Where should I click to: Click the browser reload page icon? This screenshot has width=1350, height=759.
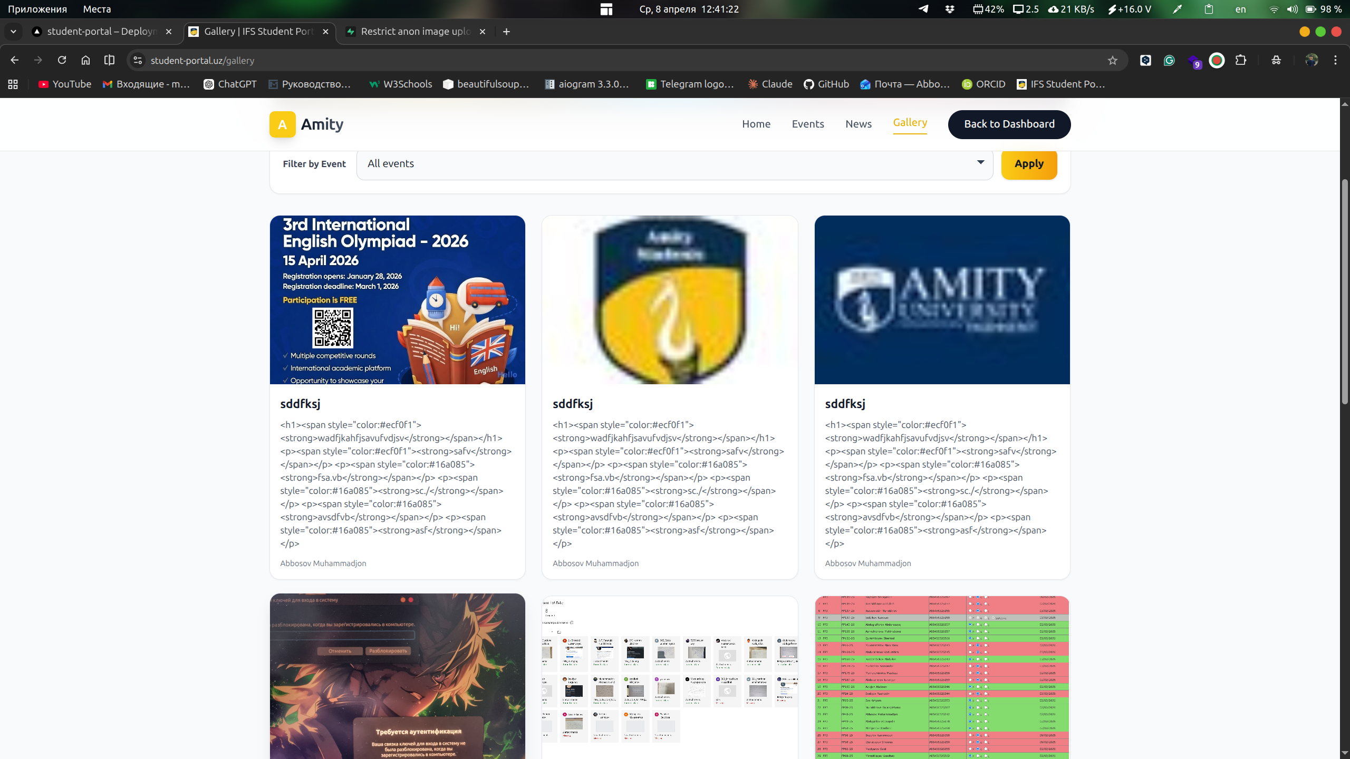[62, 60]
